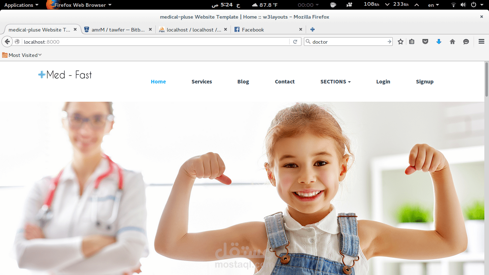Screen dimensions: 489x275
Task: Close the amrM / tawfer Bitbucket tab
Action: pos(150,29)
